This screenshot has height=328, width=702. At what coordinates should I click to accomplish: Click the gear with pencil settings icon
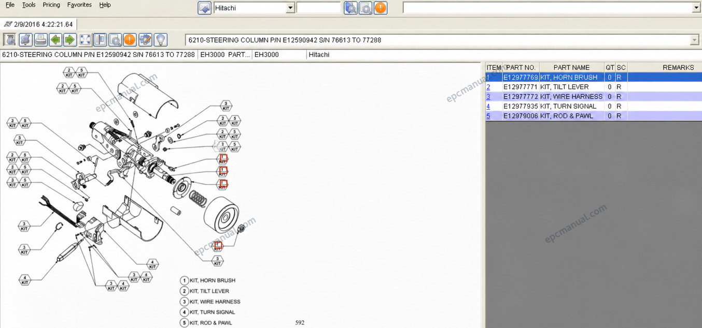(x=145, y=40)
